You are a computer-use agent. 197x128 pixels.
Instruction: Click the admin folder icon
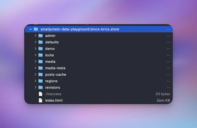tap(41, 36)
